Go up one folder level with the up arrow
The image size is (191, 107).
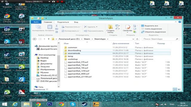(x=49, y=39)
